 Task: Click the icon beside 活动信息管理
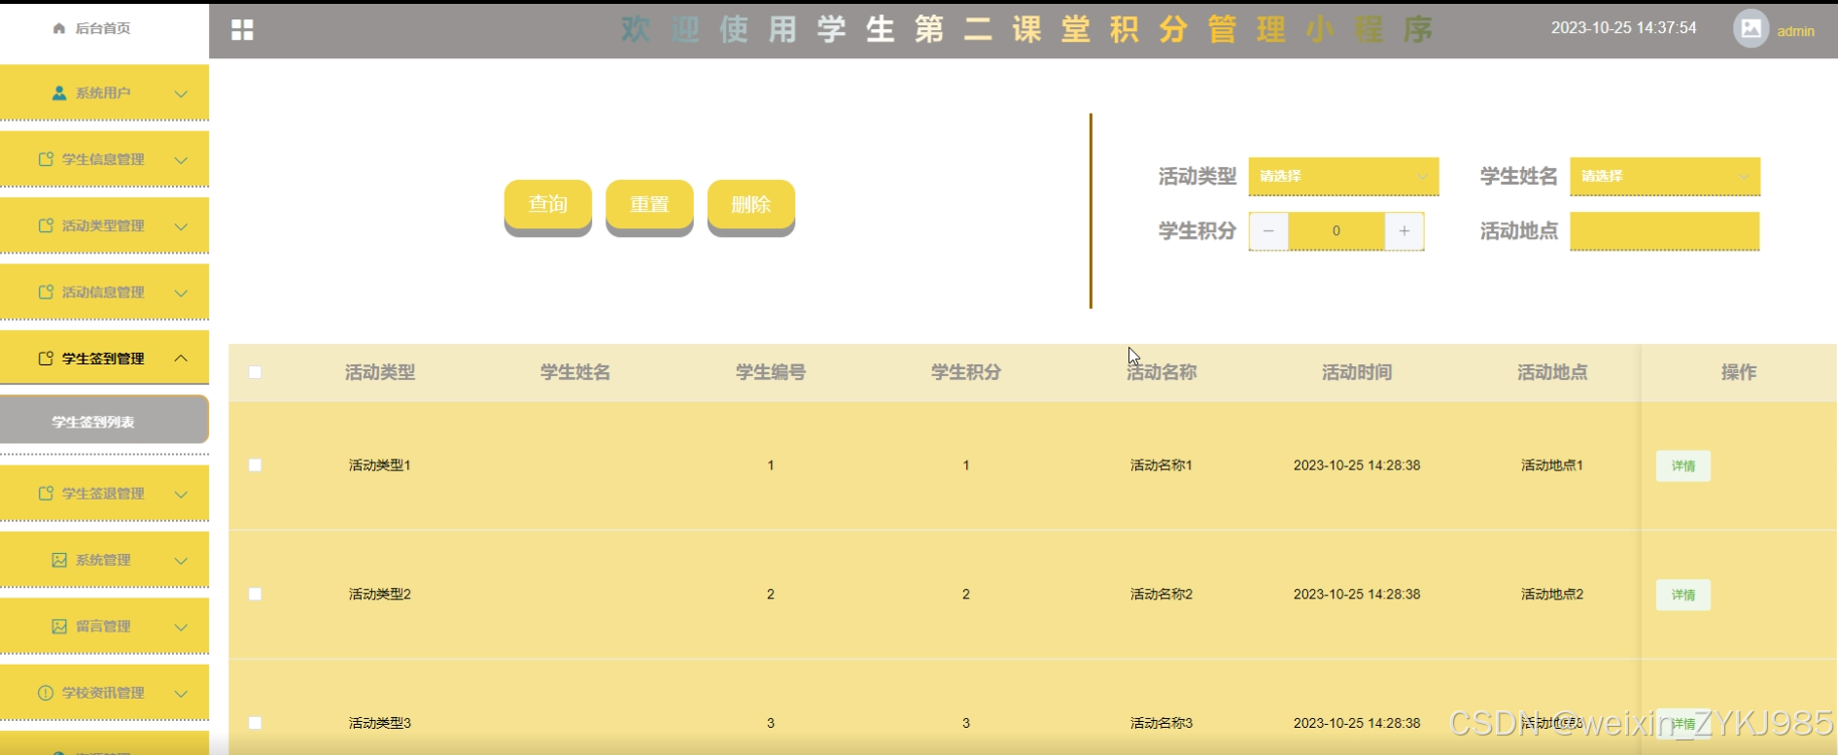pyautogui.click(x=46, y=292)
